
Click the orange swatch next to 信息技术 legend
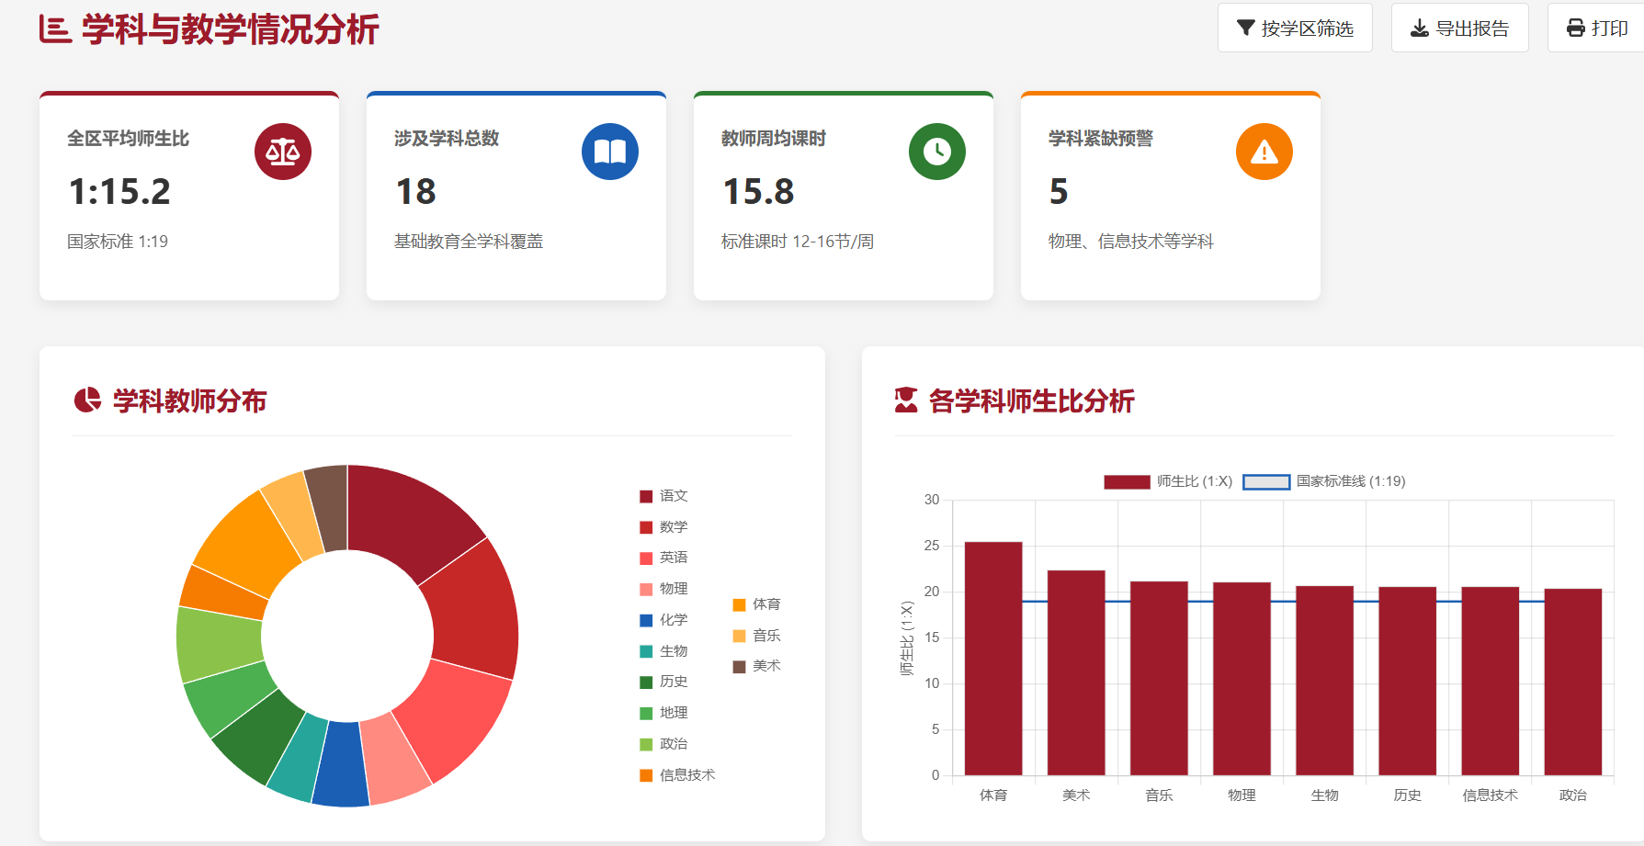click(x=646, y=775)
